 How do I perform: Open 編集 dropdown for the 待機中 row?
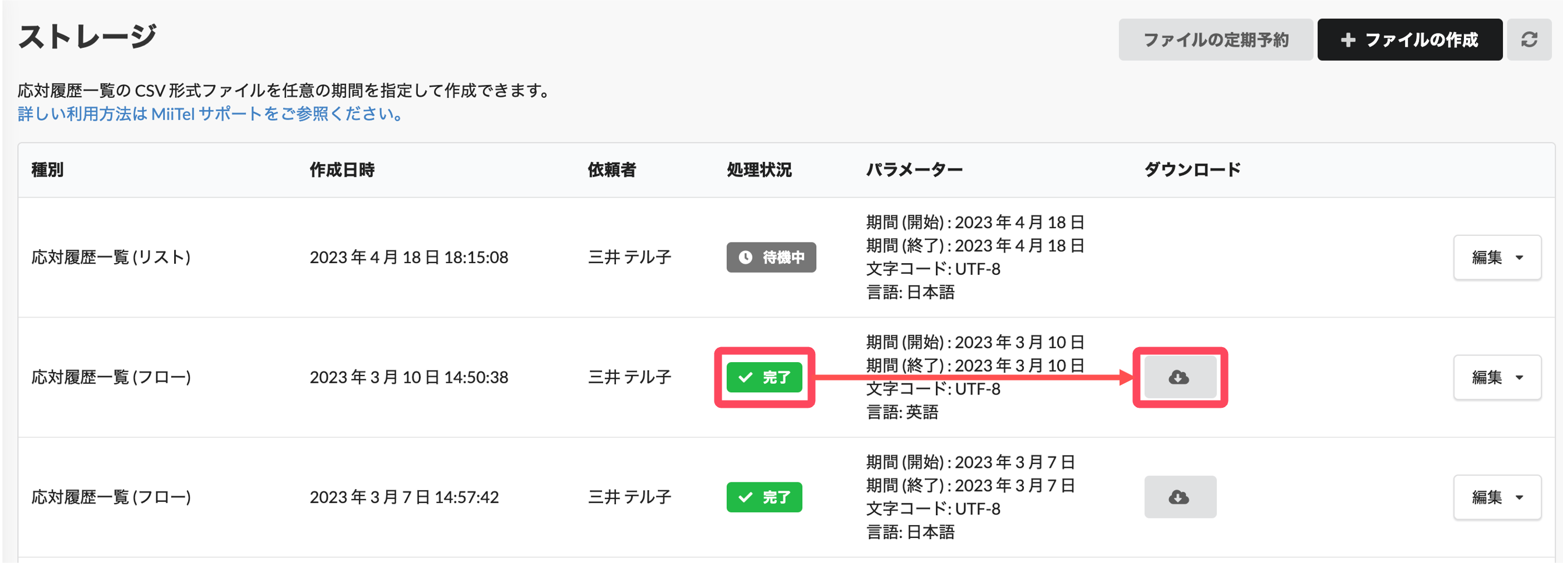(x=1497, y=257)
